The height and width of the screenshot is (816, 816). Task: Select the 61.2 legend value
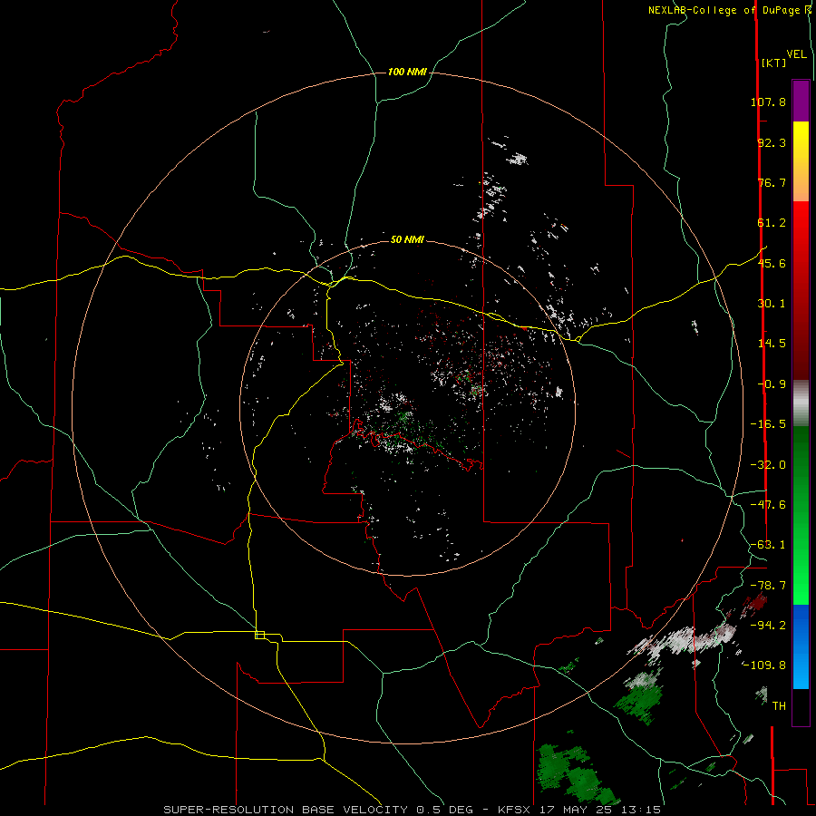coord(772,223)
